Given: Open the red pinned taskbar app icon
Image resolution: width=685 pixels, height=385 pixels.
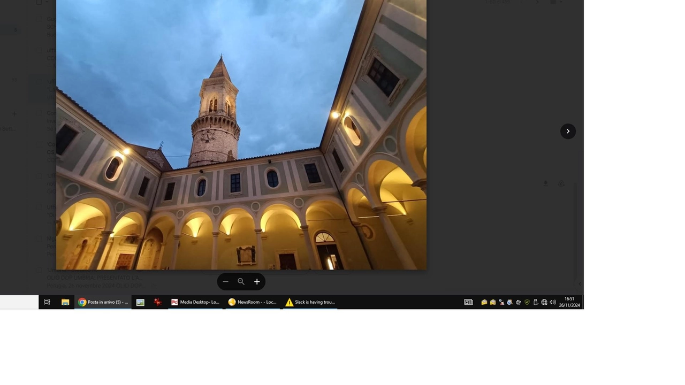Looking at the screenshot, I should 157,302.
